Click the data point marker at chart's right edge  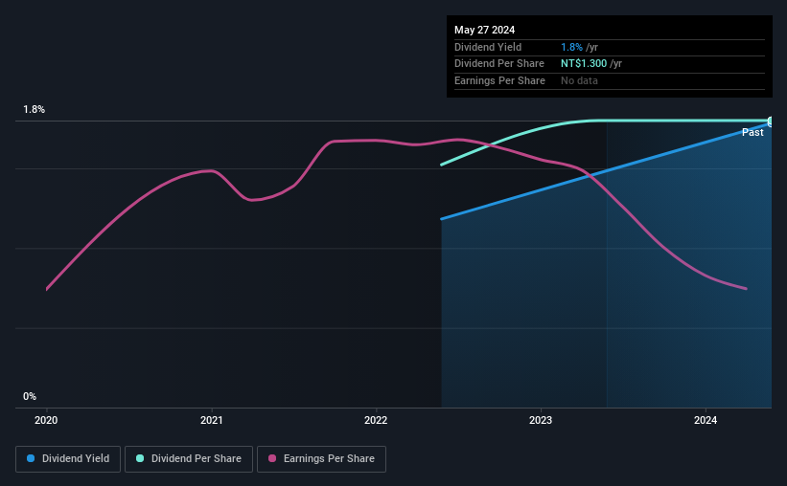pyautogui.click(x=771, y=121)
